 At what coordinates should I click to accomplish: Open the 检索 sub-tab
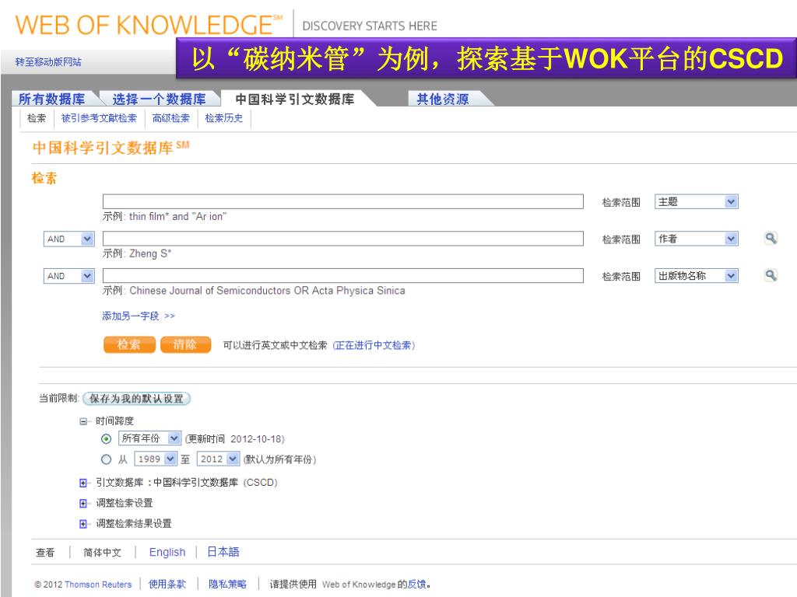pos(37,118)
